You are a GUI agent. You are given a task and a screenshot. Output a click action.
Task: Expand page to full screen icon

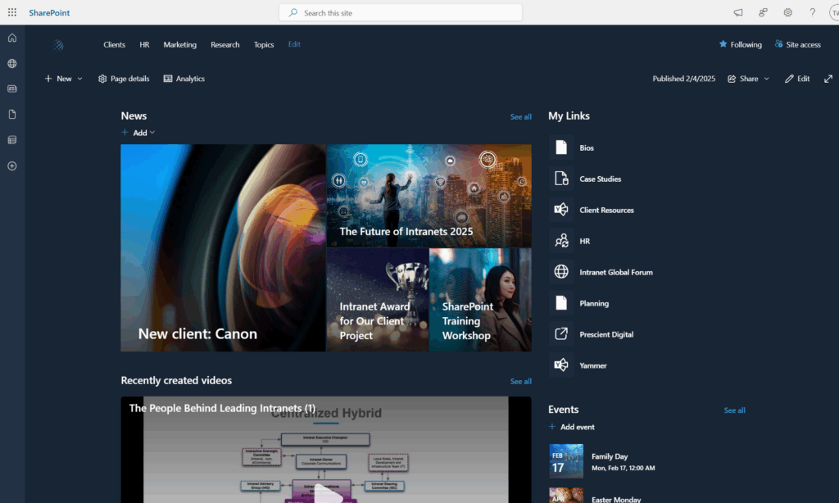point(828,79)
